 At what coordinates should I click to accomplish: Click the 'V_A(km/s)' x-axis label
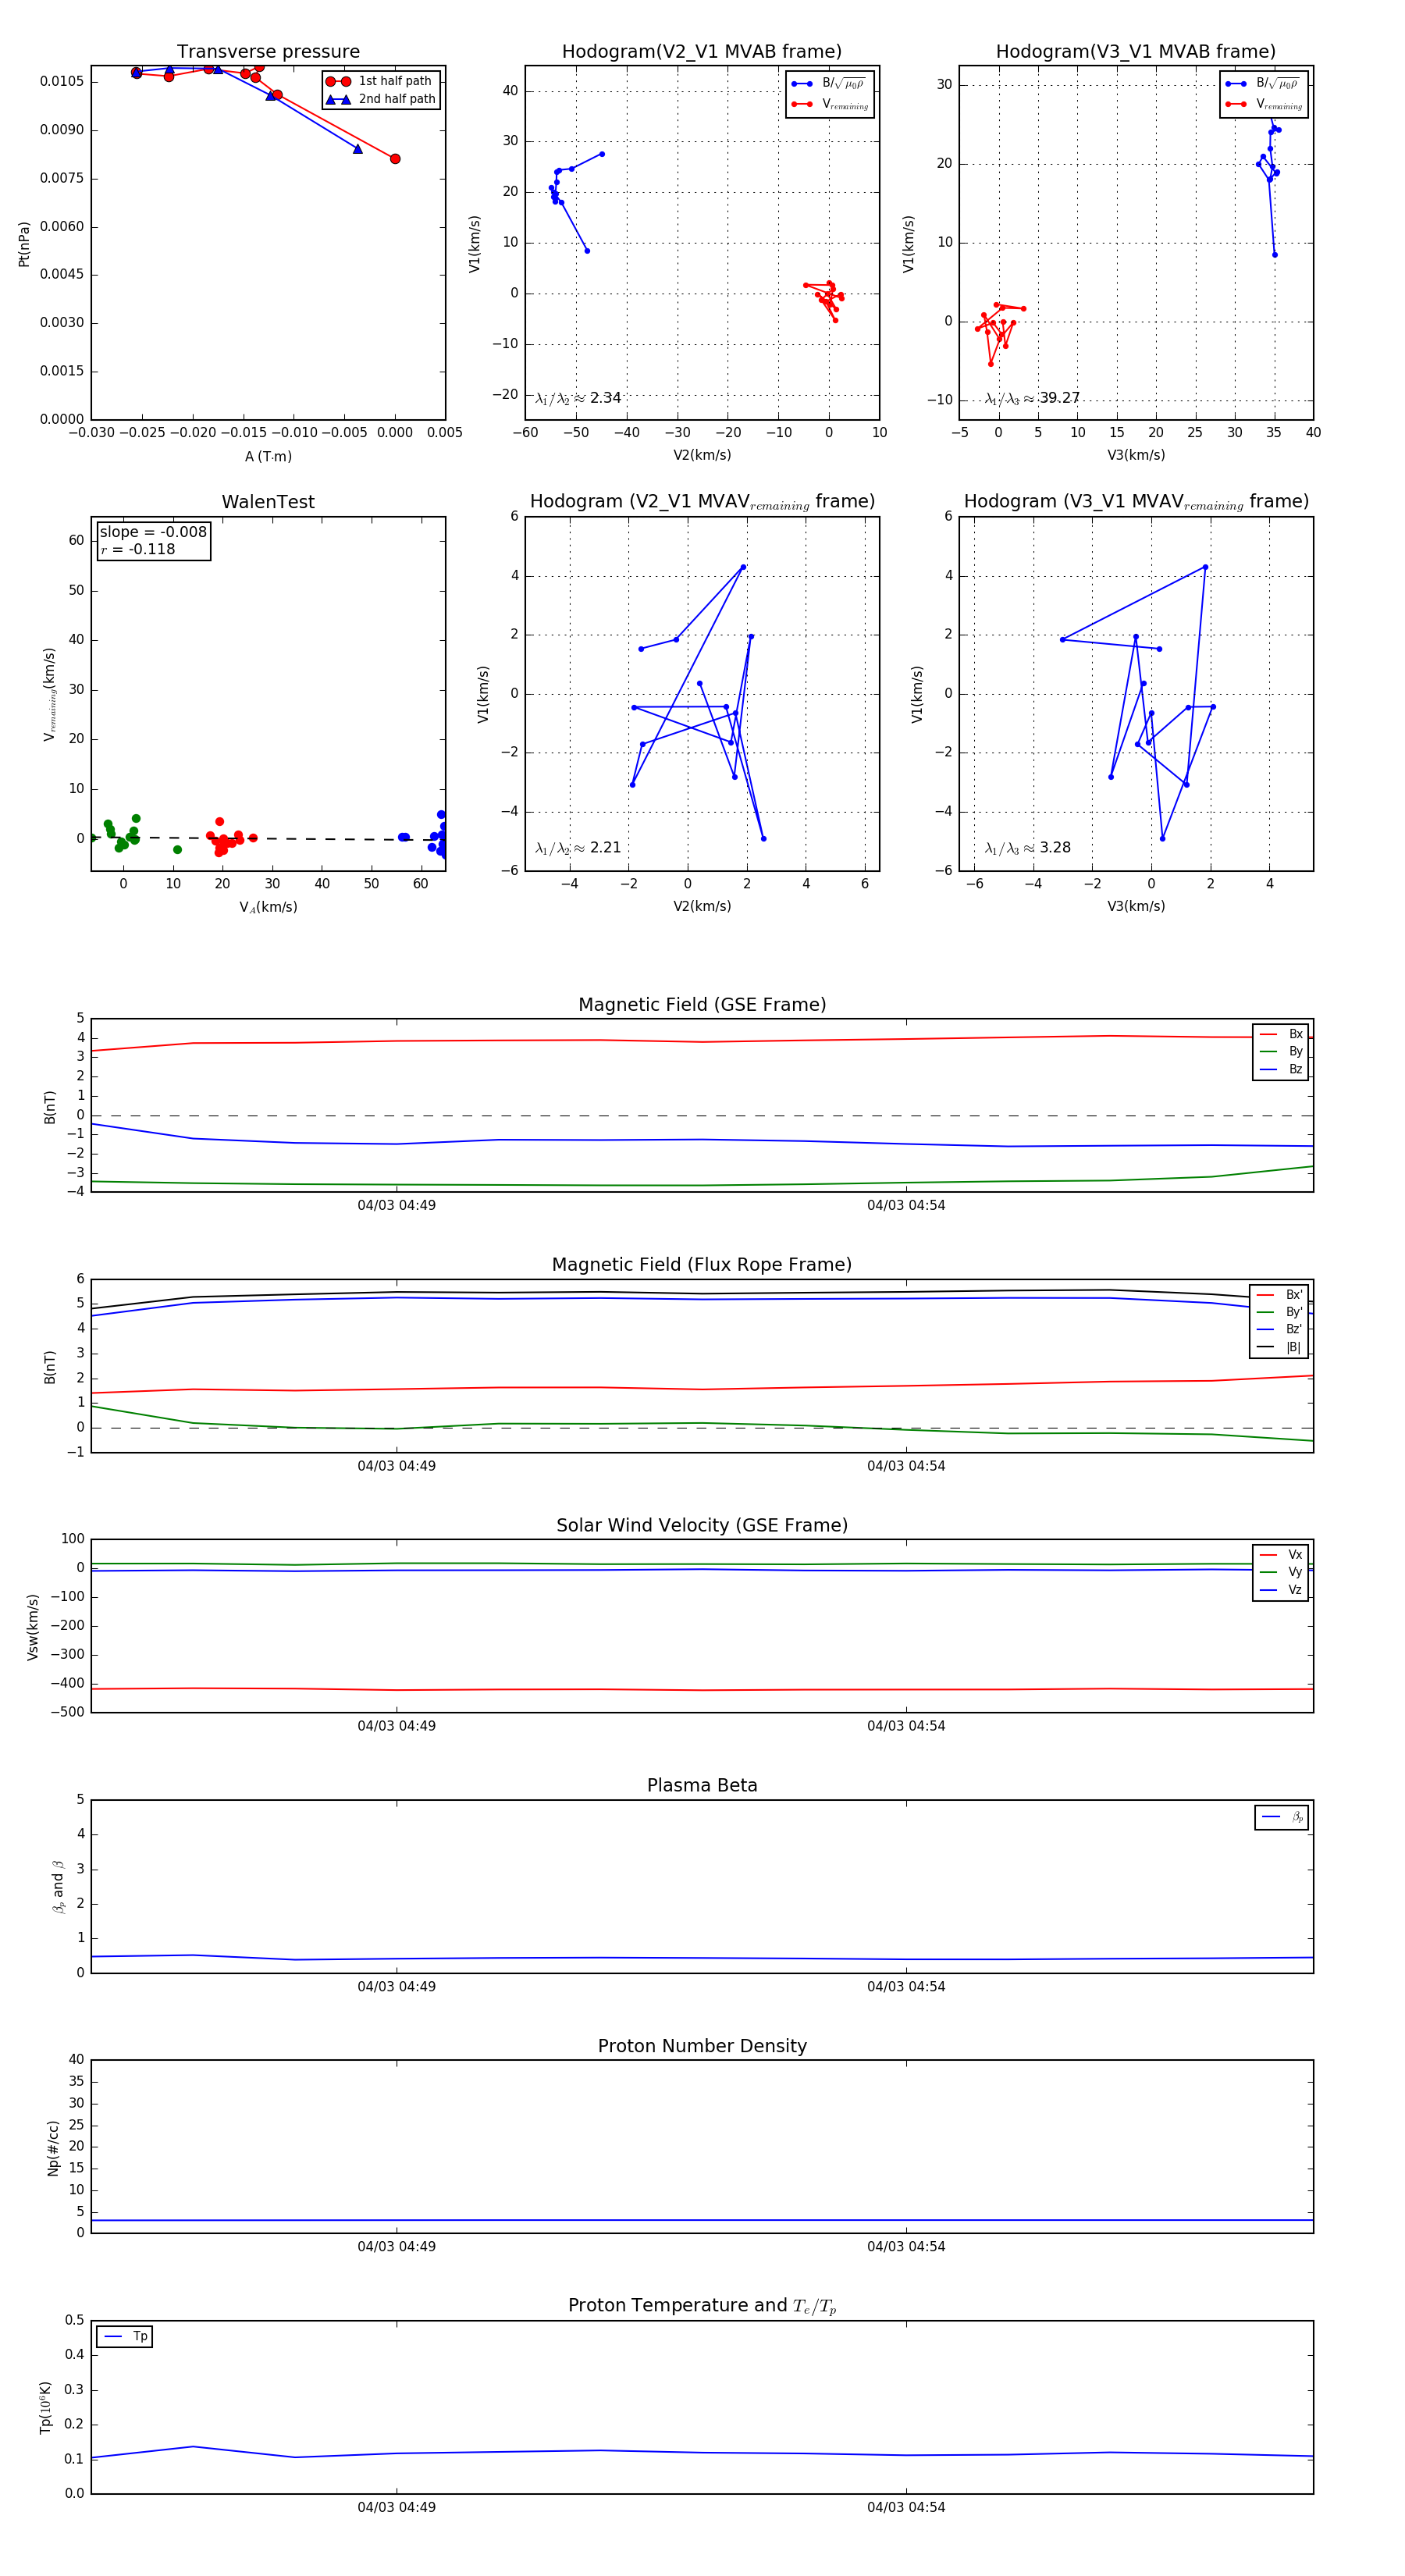[x=268, y=907]
